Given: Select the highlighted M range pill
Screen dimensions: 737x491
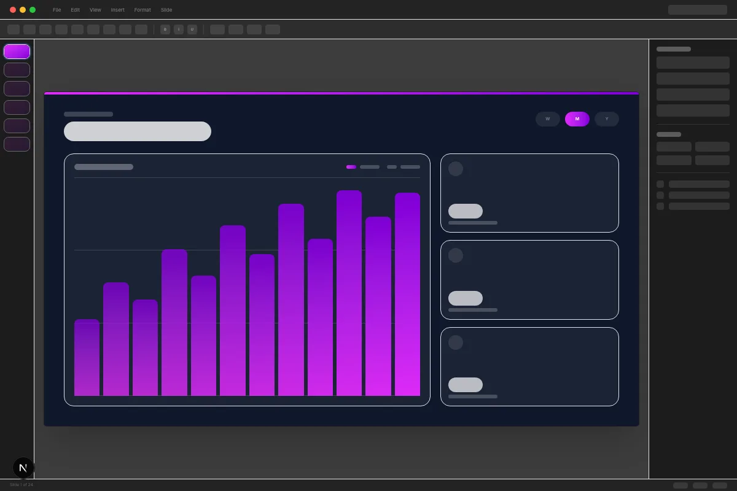Looking at the screenshot, I should coord(577,119).
